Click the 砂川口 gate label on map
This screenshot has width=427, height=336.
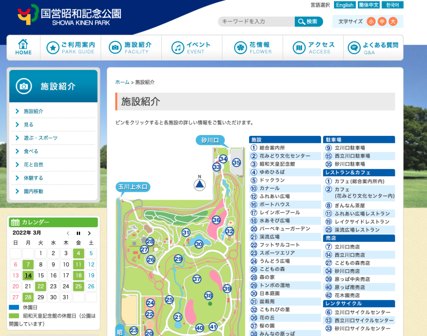(210, 140)
